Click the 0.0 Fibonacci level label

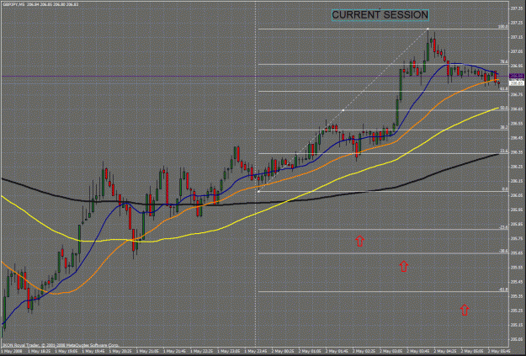(505, 189)
